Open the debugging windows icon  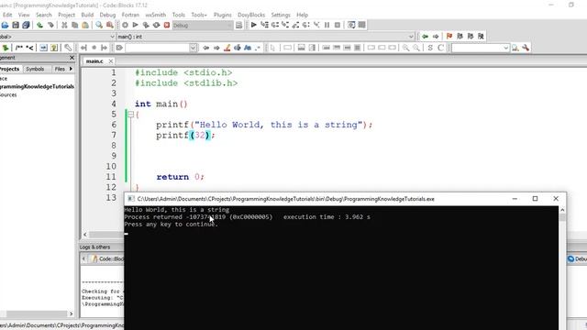click(351, 25)
